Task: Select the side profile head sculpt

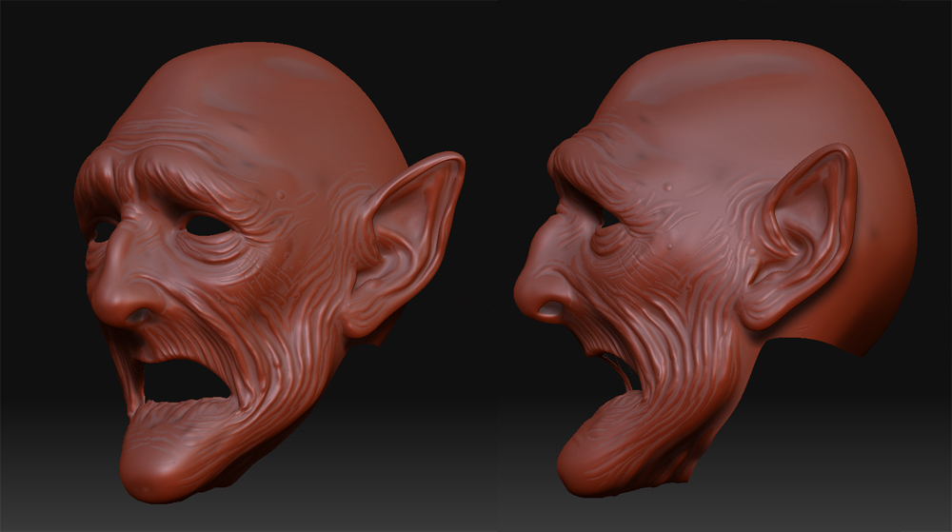Action: coord(715,268)
